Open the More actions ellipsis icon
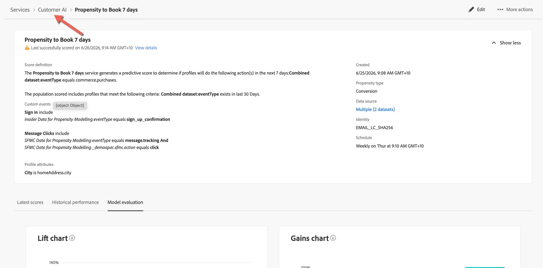Image resolution: width=543 pixels, height=268 pixels. tap(500, 10)
